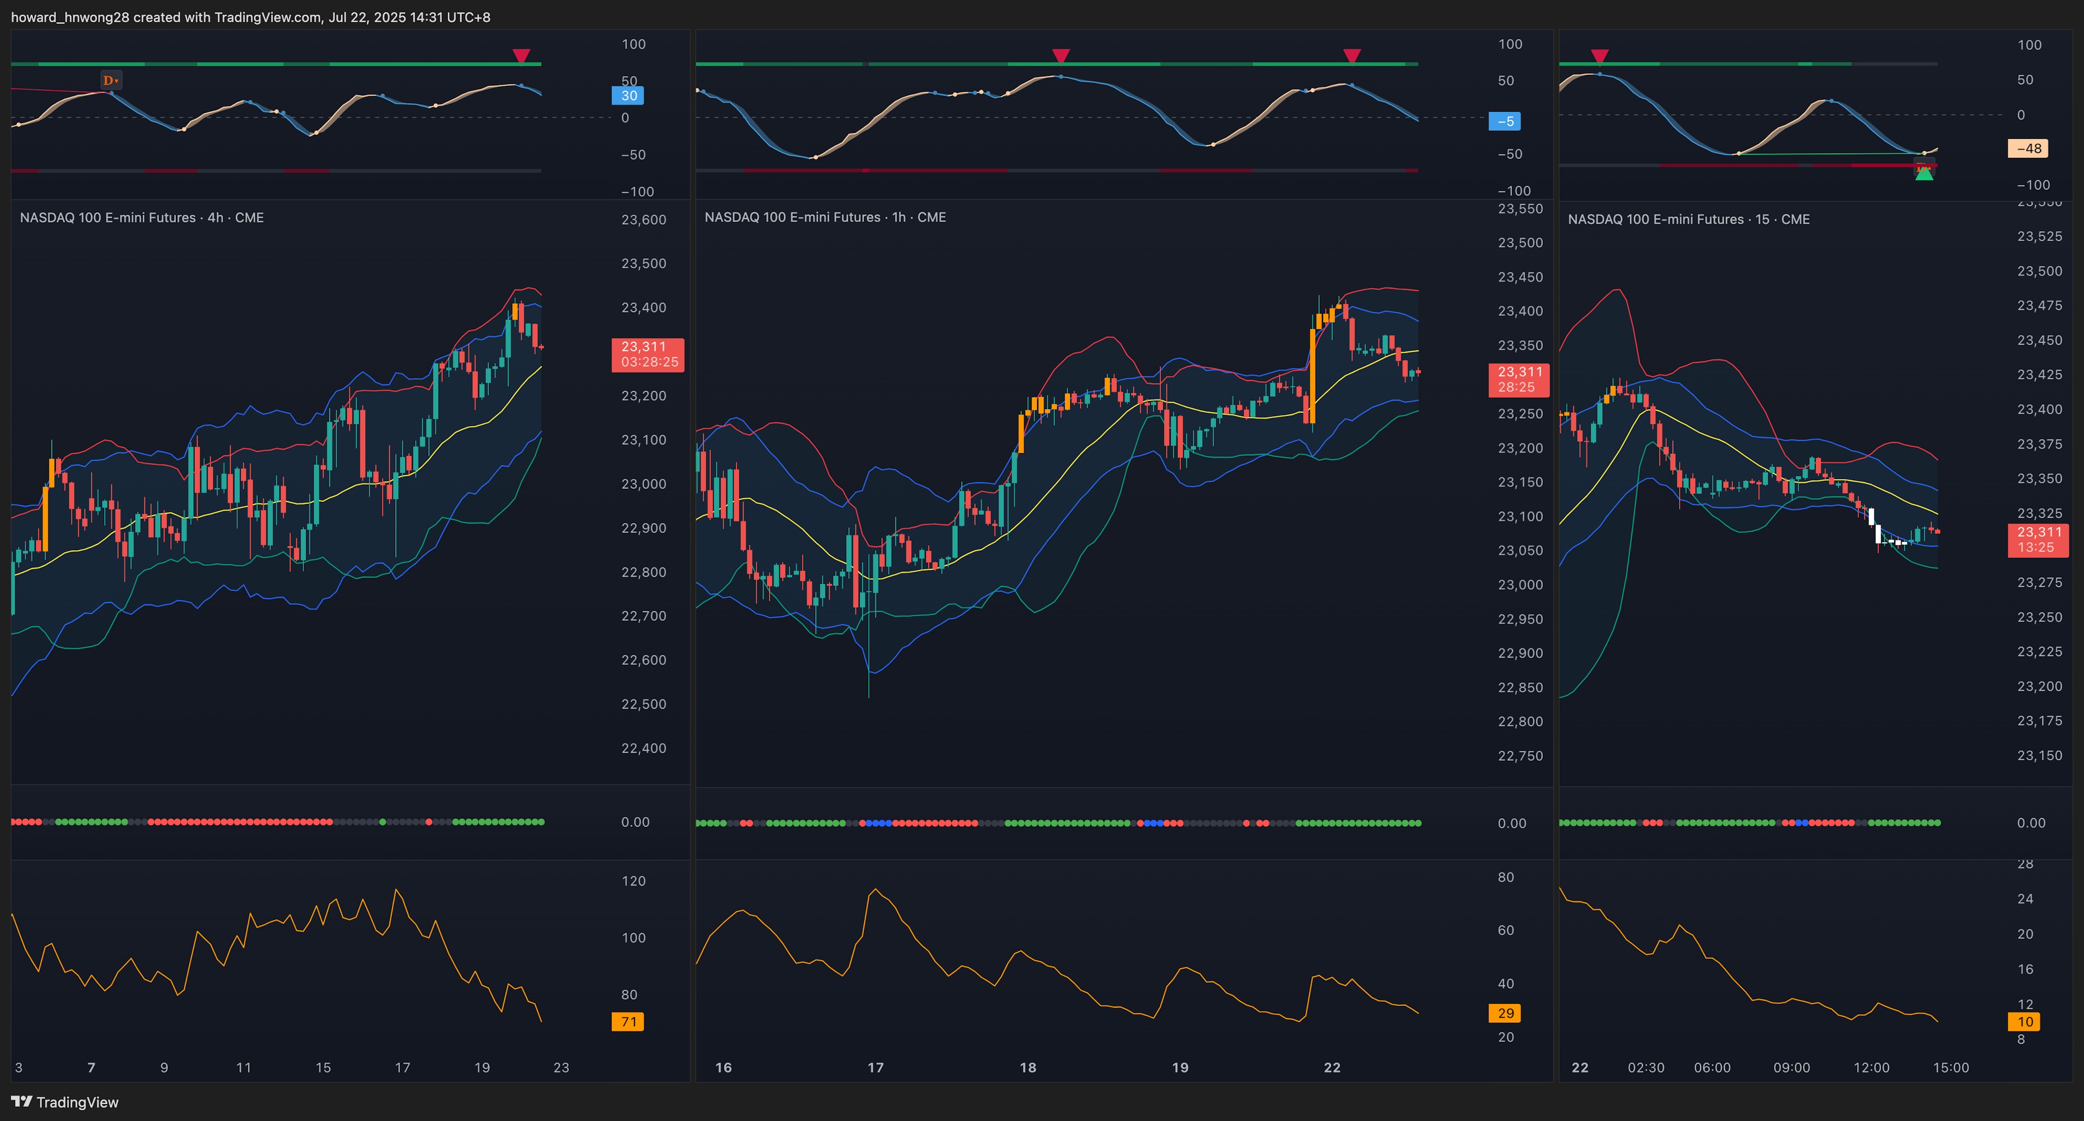2084x1121 pixels.
Task: Click the earlier red triangle marker on the 1h oscillator
Action: pos(1060,56)
